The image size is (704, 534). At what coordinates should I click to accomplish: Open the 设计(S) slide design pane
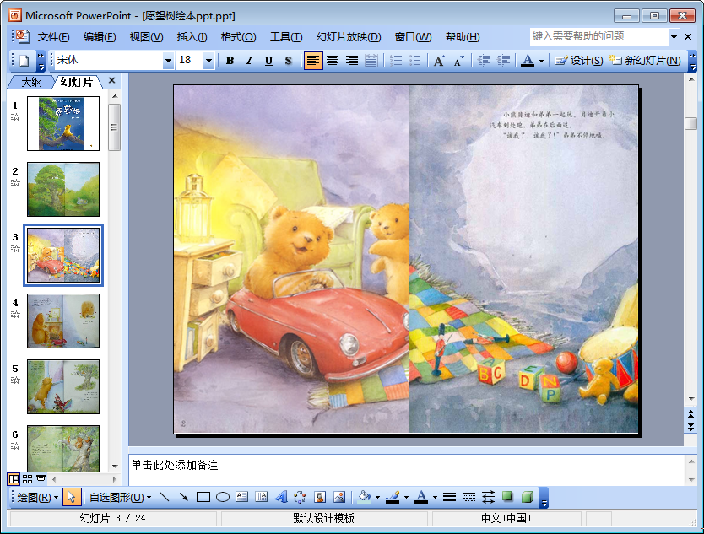pyautogui.click(x=579, y=60)
